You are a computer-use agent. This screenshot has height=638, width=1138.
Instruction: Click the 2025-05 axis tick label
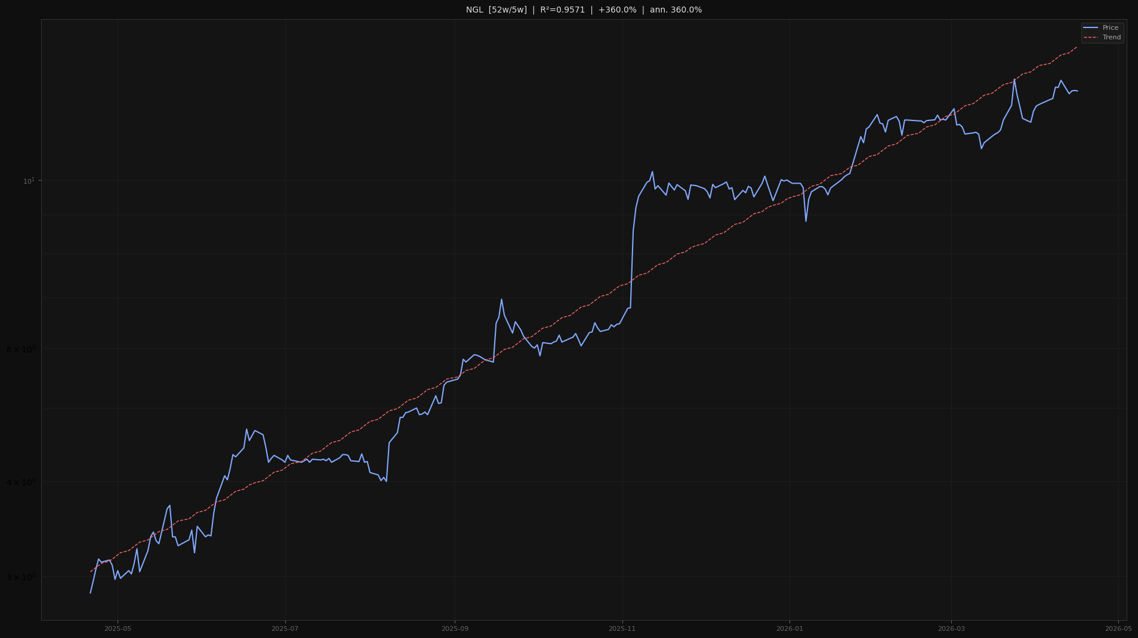(x=118, y=628)
